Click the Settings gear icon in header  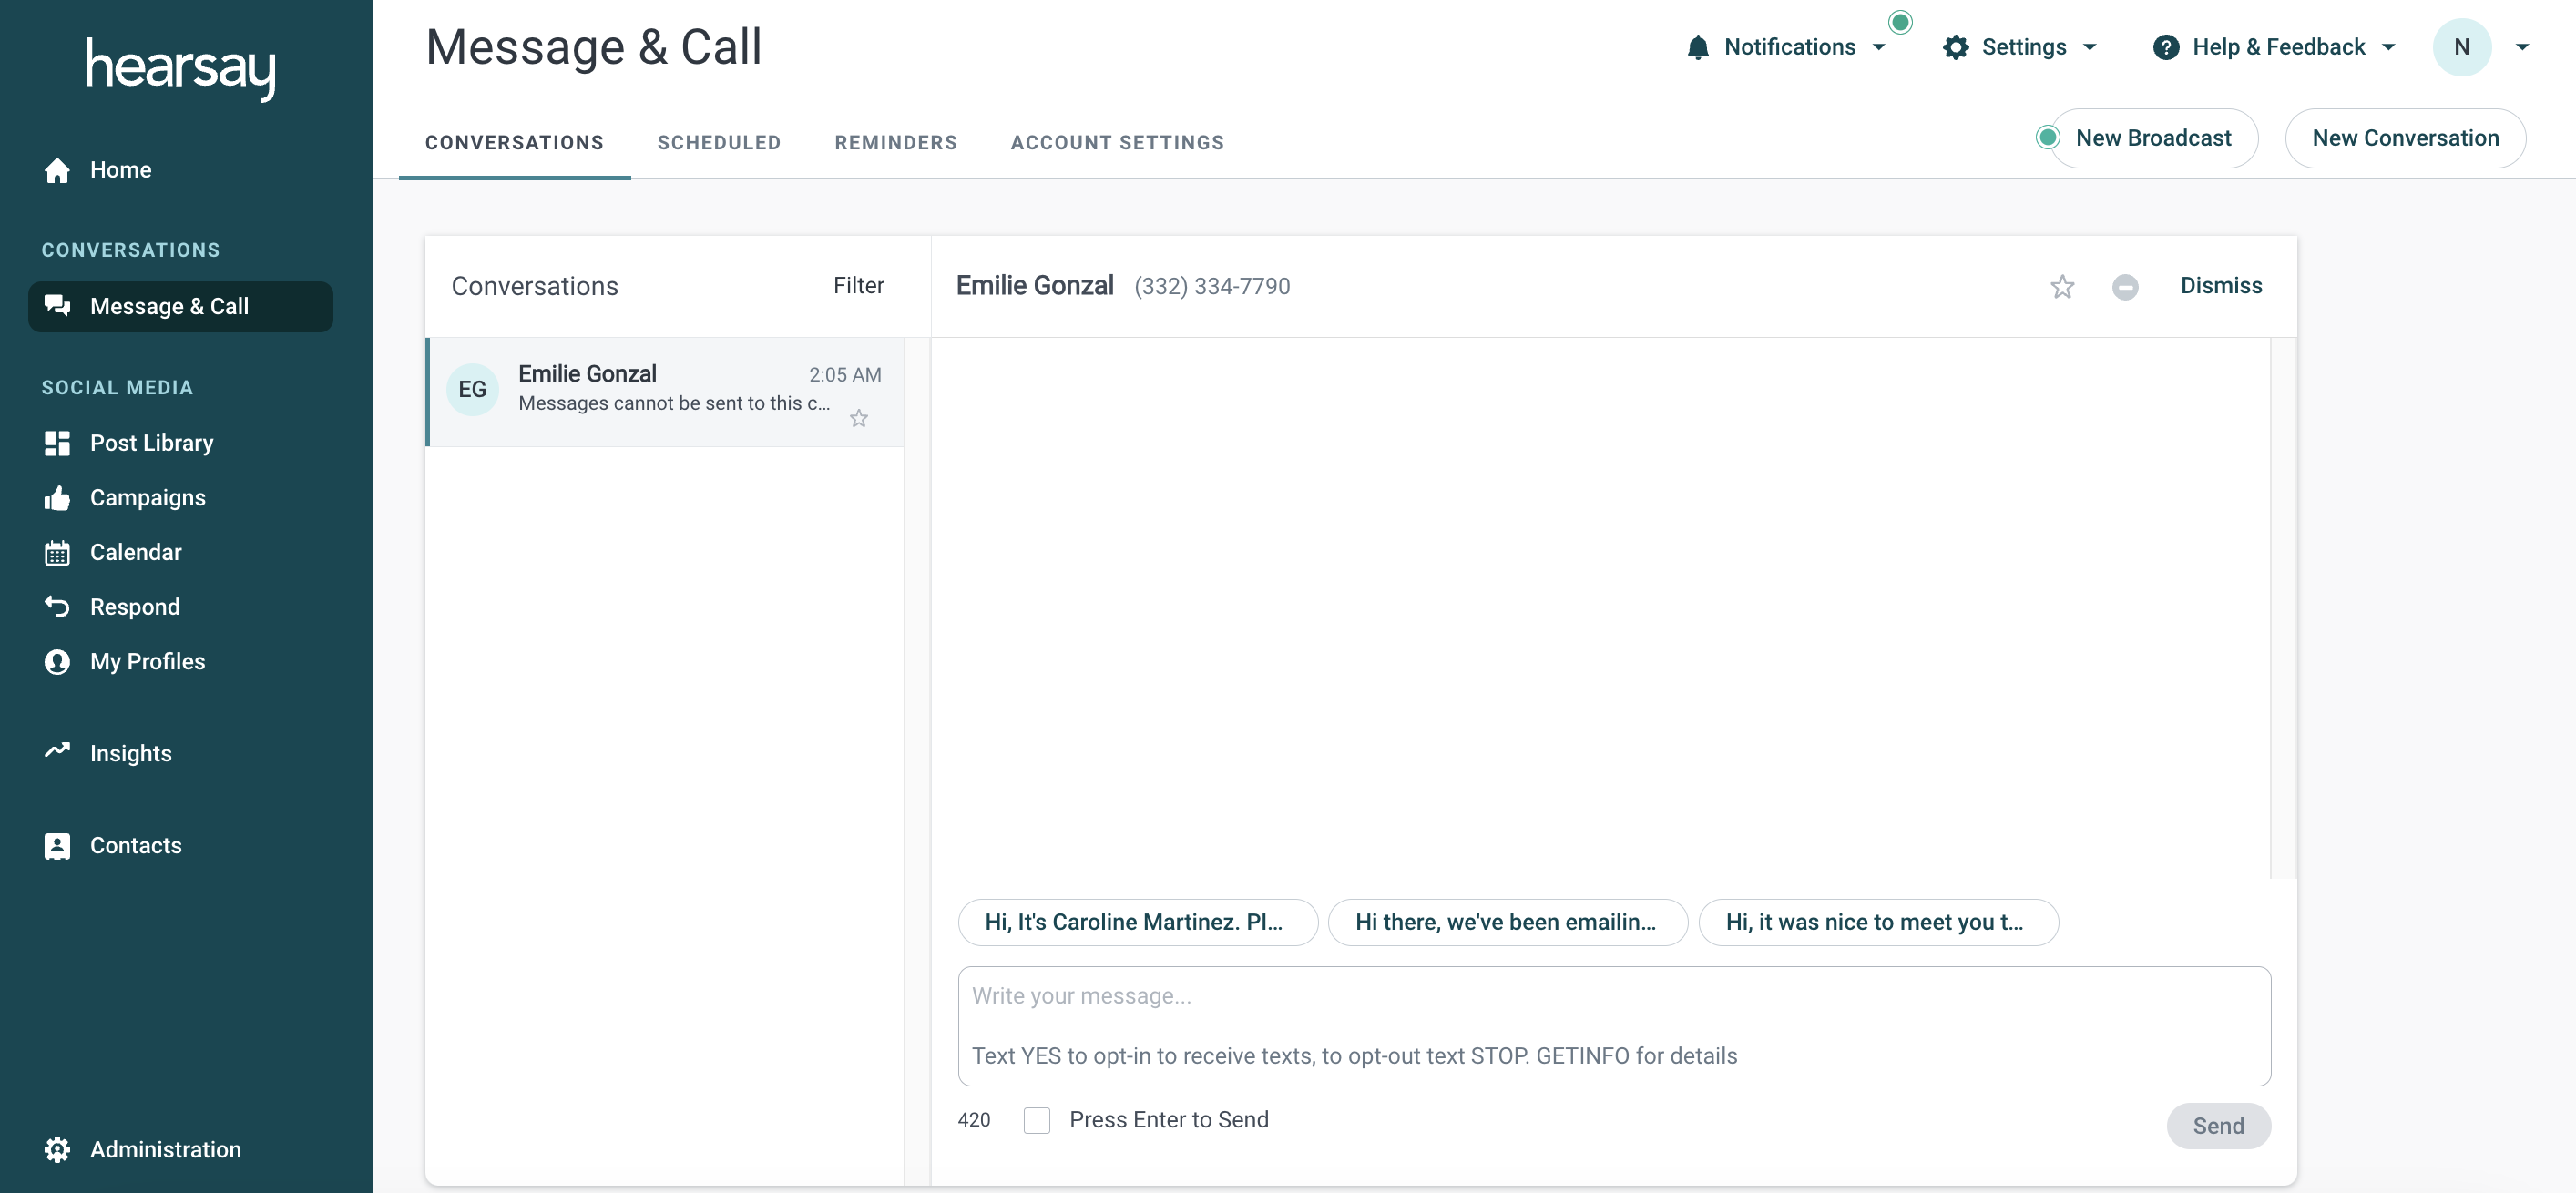pyautogui.click(x=1955, y=47)
